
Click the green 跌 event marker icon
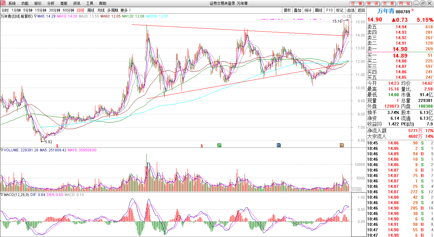(x=220, y=145)
